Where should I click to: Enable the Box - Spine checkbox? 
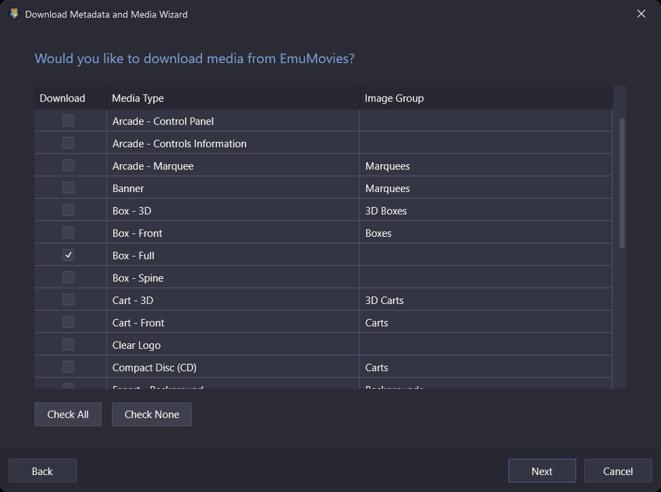[x=68, y=278]
